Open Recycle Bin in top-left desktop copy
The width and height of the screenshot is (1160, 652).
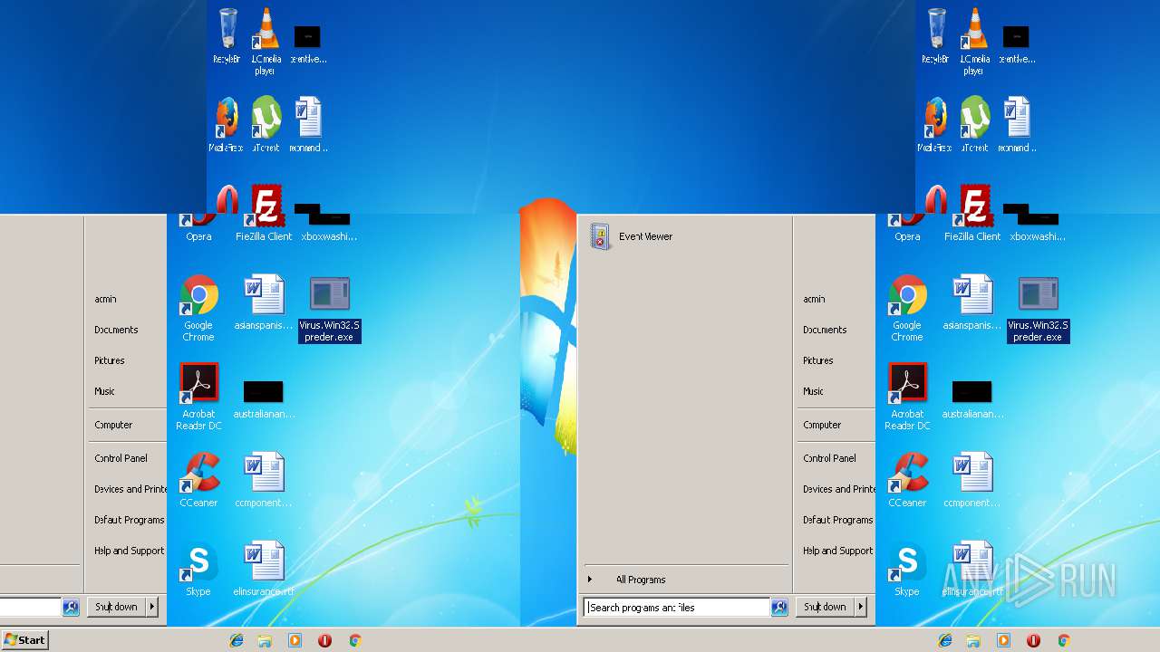(227, 36)
